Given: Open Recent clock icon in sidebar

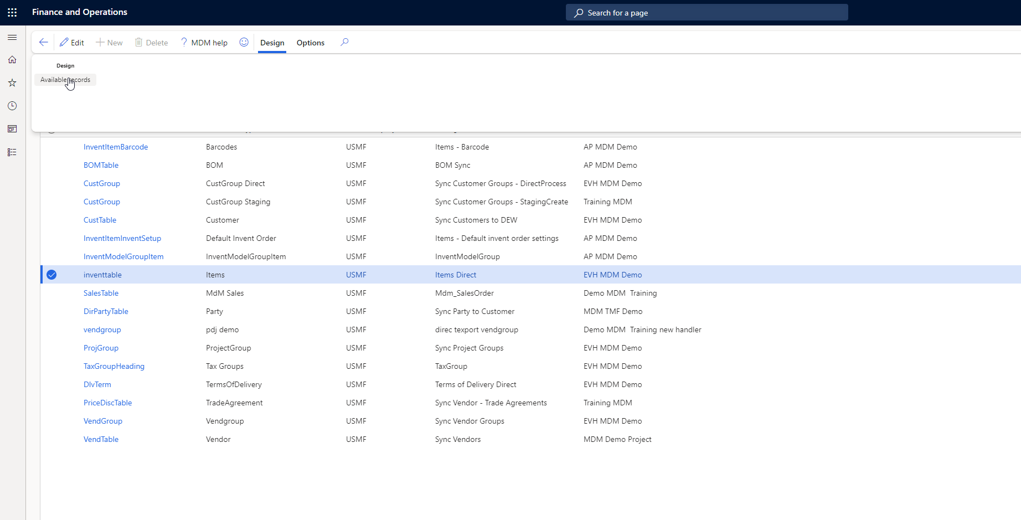Looking at the screenshot, I should [12, 106].
